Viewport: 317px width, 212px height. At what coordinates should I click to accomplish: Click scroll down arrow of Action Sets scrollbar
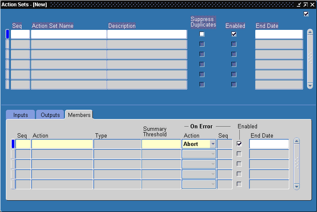(310, 86)
